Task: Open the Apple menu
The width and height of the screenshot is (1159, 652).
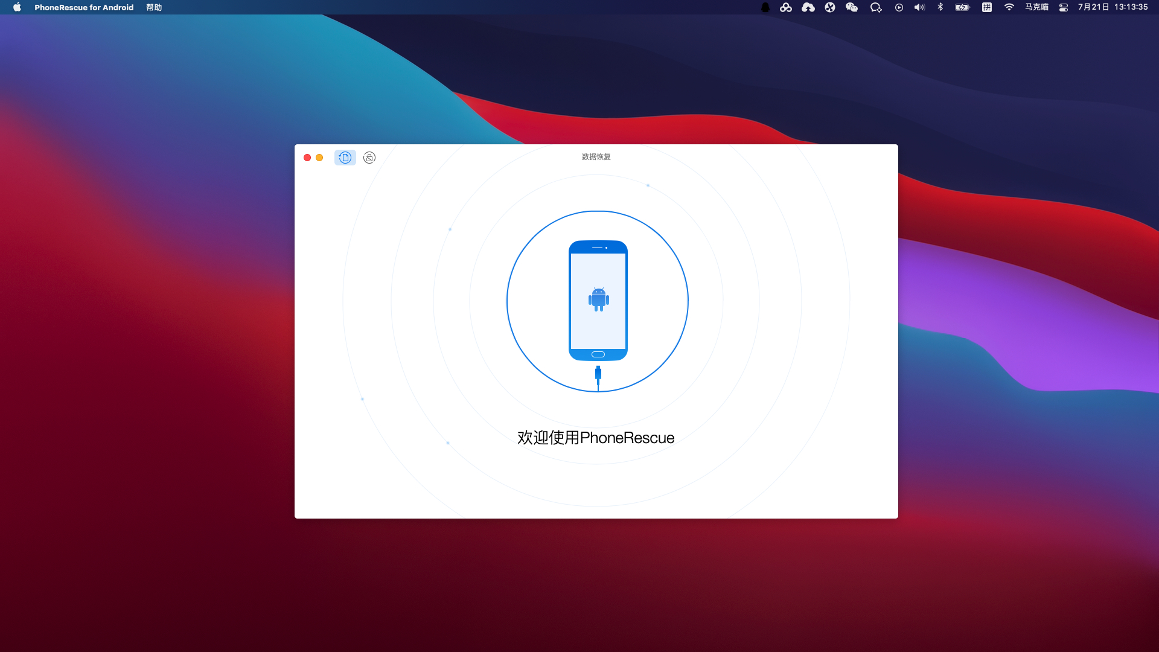Action: coord(17,7)
